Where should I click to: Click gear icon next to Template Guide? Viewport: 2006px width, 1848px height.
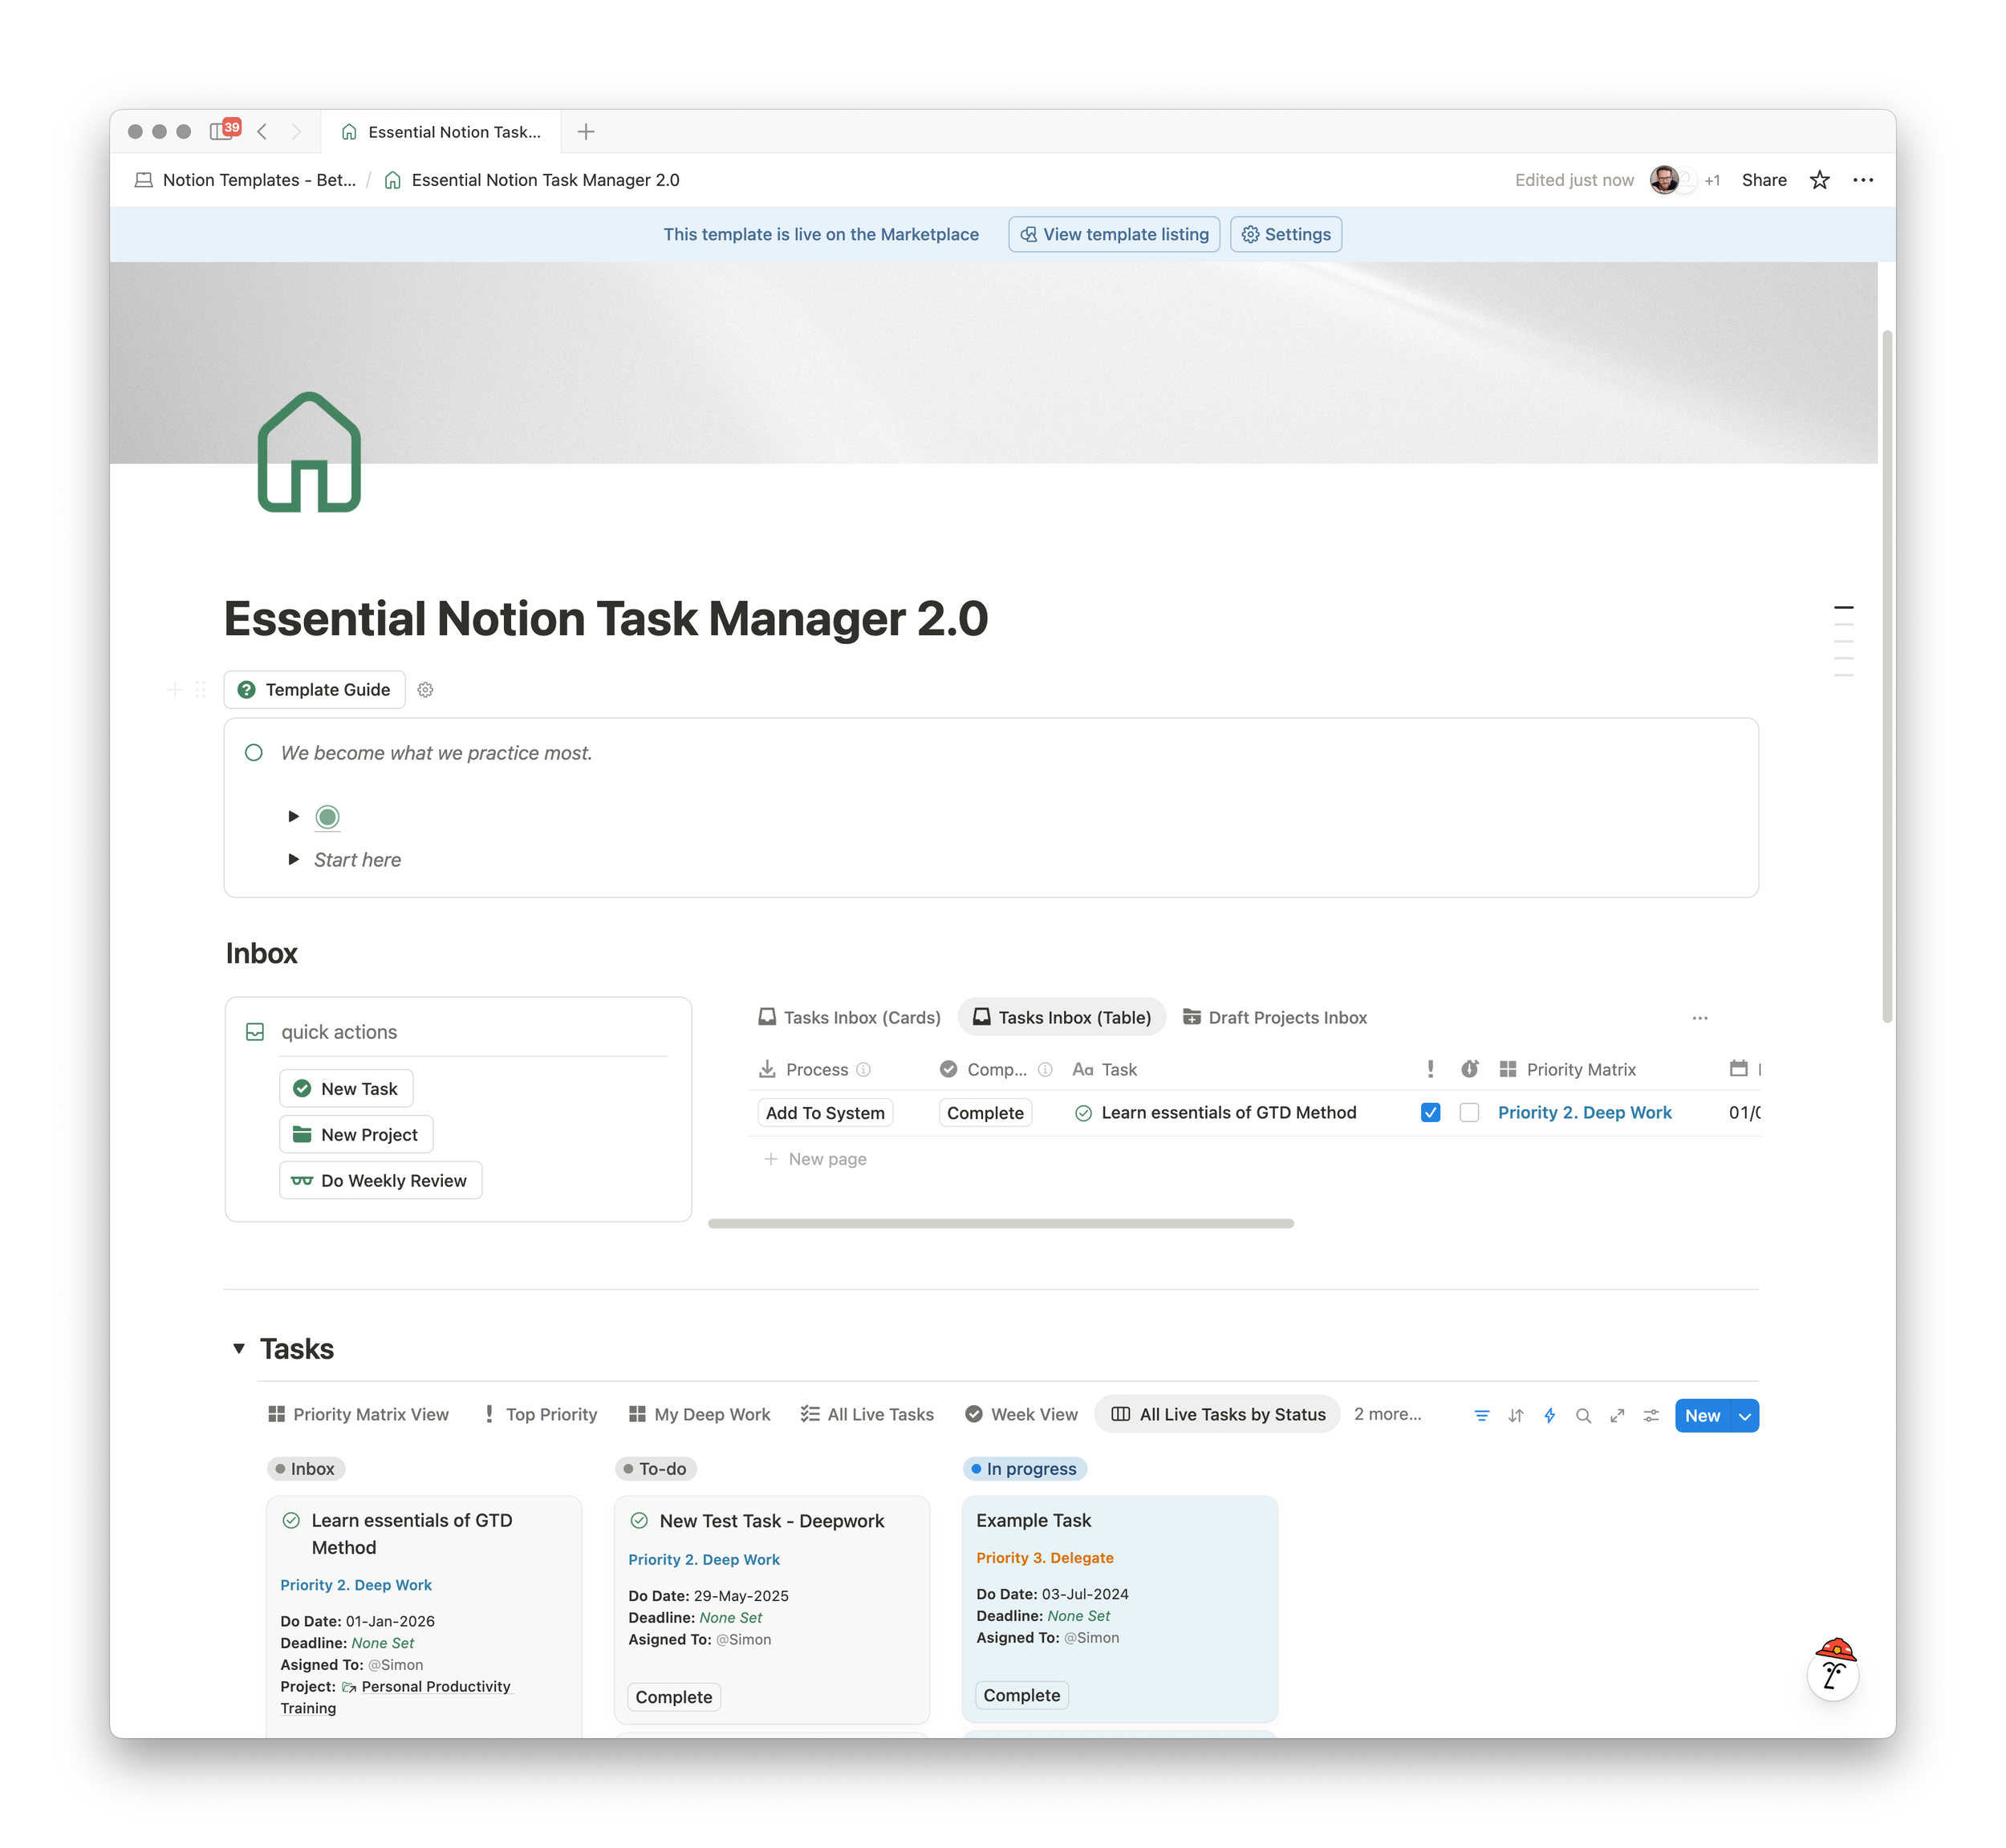(x=425, y=690)
